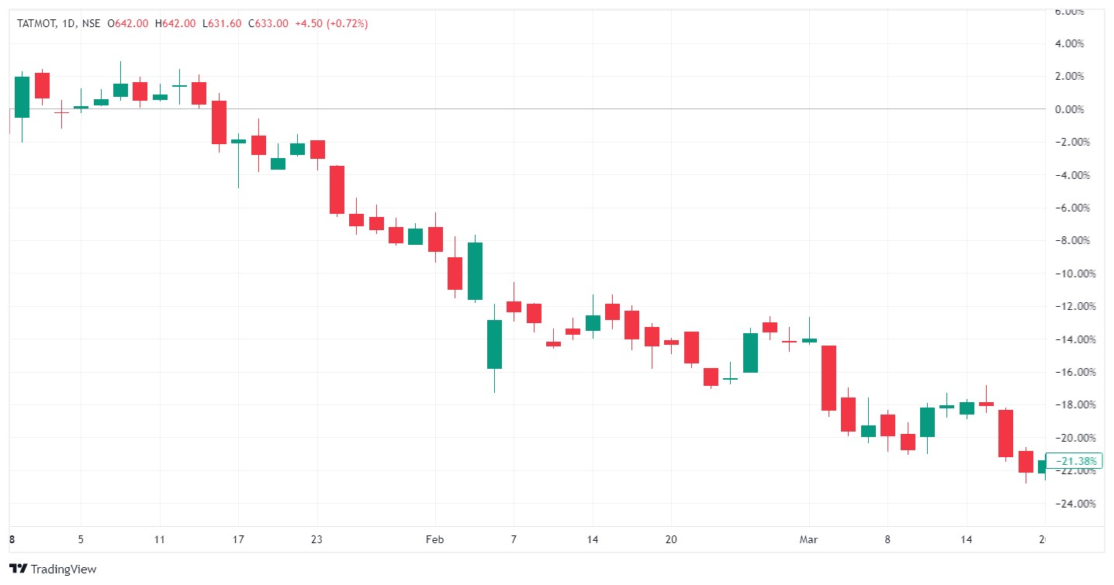Click the TradingView logo icon
The width and height of the screenshot is (1114, 585).
click(19, 569)
